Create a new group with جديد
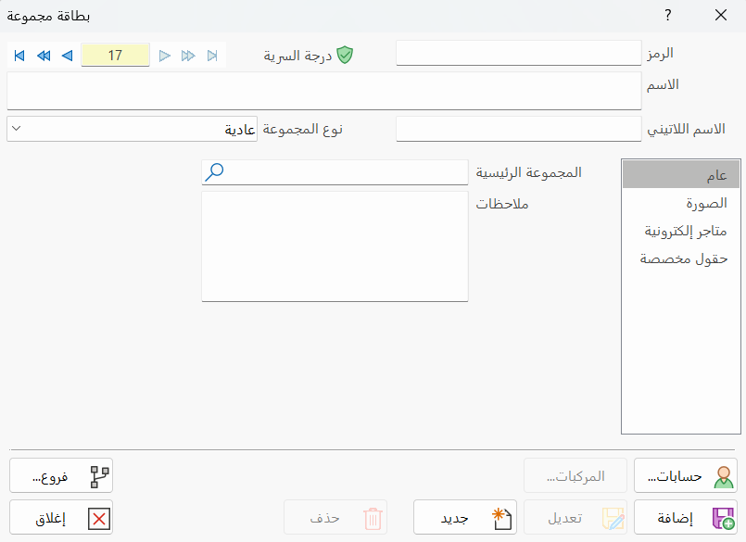This screenshot has width=746, height=542. click(x=463, y=517)
